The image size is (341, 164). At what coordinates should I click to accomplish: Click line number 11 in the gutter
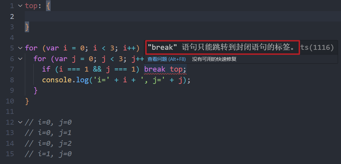10,112
